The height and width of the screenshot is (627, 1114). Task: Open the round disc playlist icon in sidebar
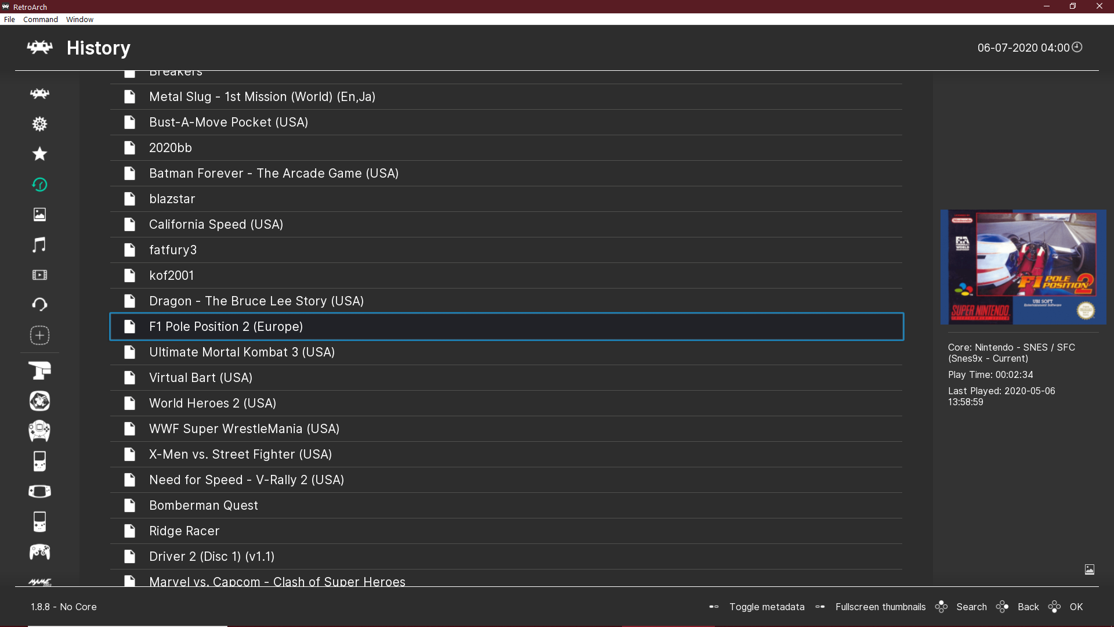[39, 401]
